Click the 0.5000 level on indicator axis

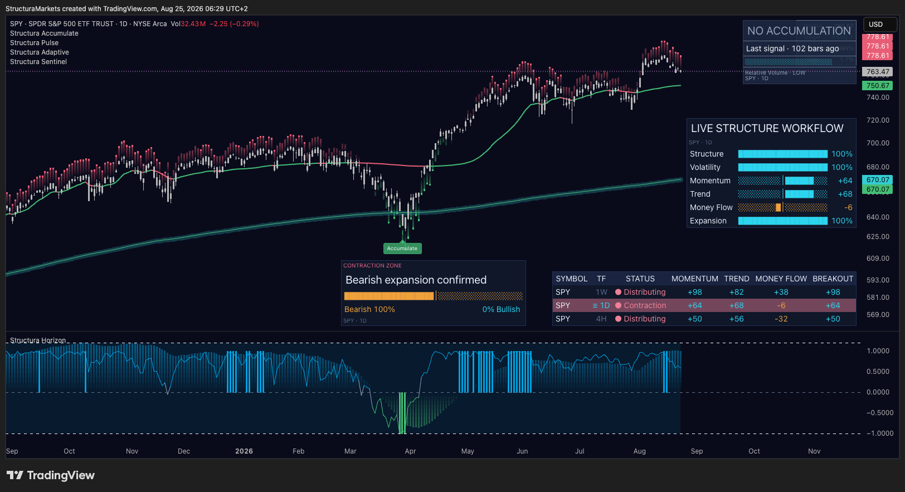[x=878, y=372]
